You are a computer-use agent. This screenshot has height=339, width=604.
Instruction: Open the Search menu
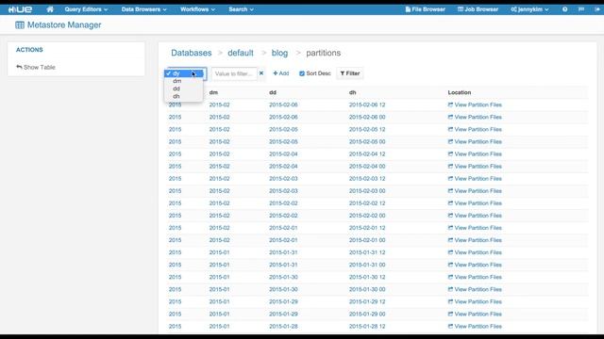(x=241, y=9)
